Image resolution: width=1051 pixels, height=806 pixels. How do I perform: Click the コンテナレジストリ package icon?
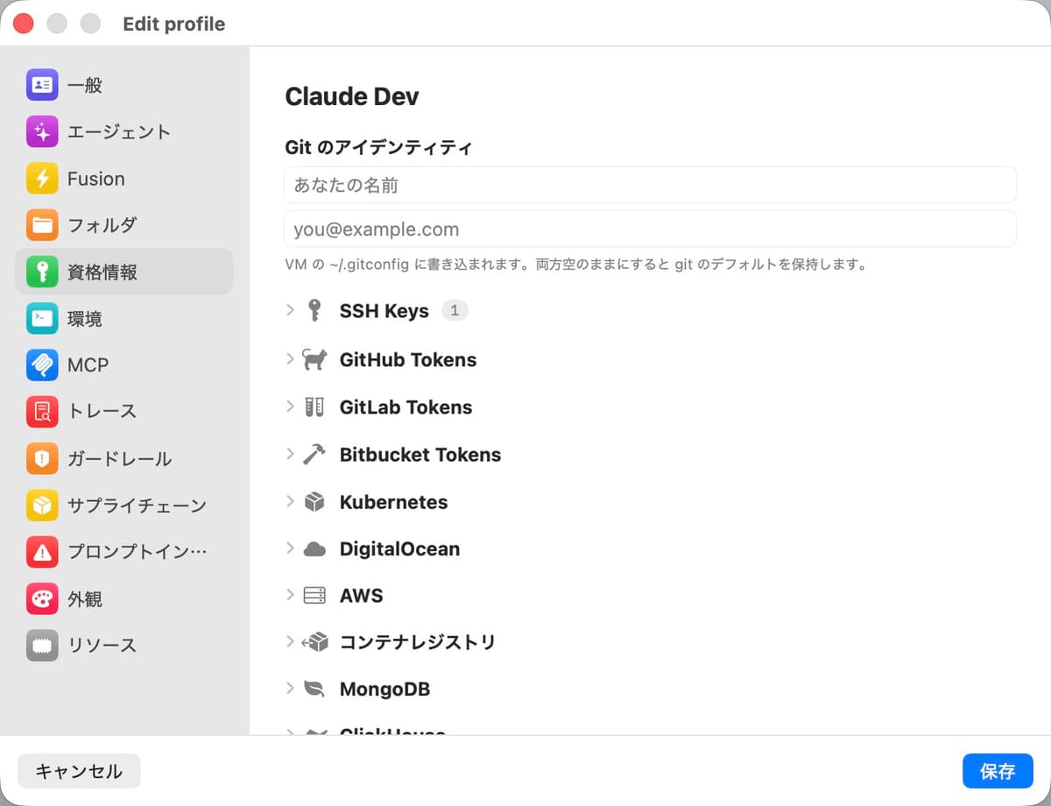click(x=314, y=642)
